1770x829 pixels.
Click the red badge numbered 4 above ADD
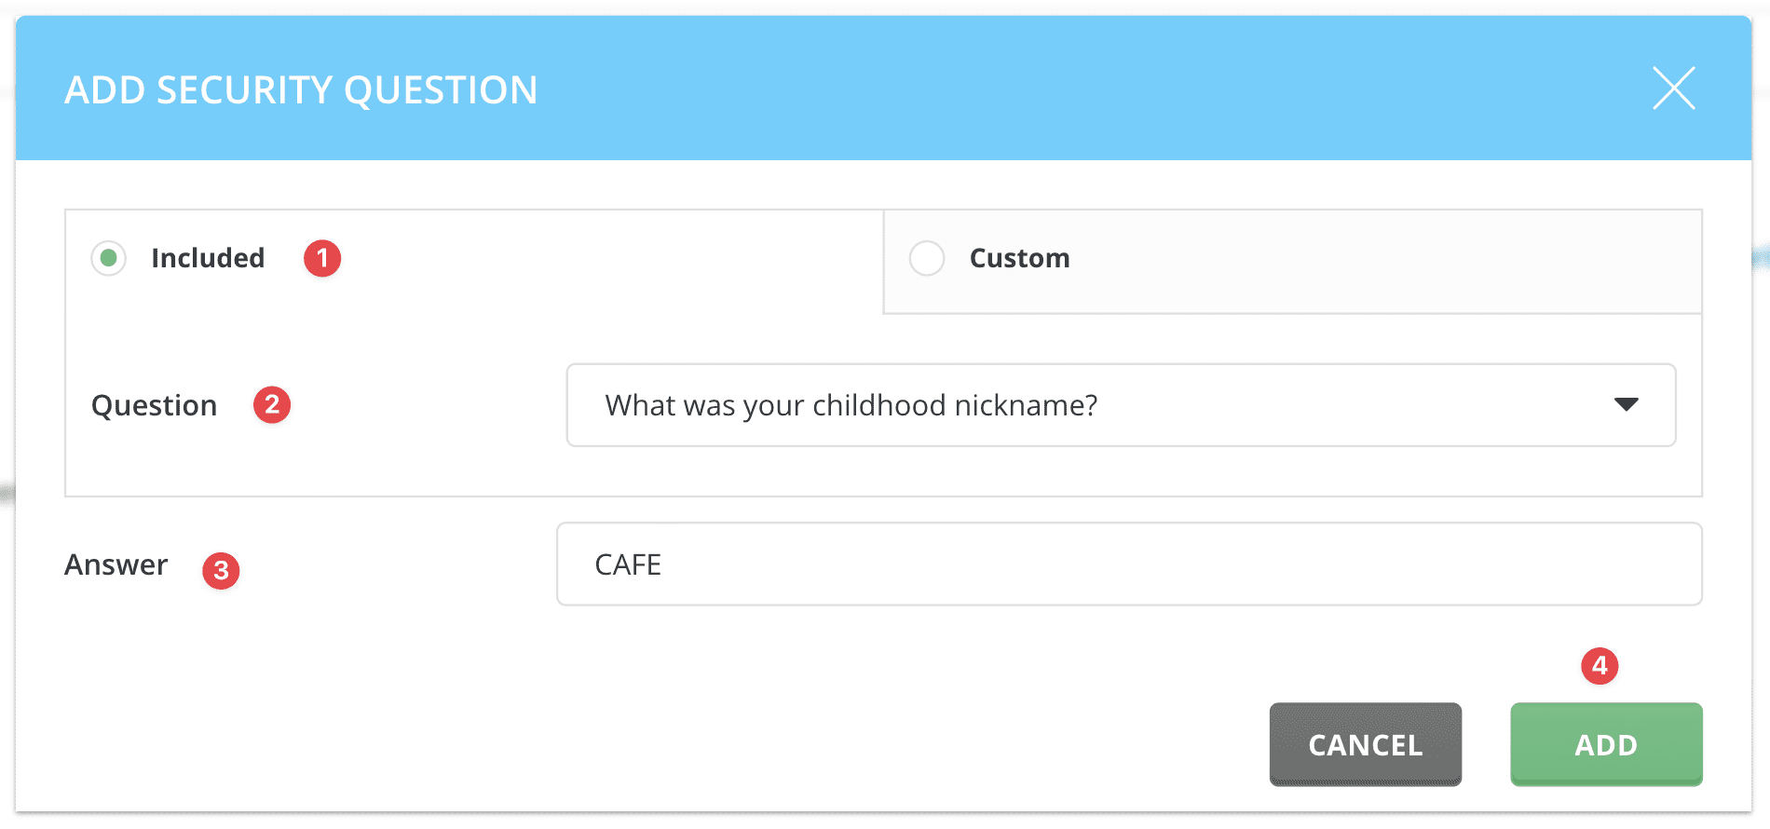tap(1599, 667)
